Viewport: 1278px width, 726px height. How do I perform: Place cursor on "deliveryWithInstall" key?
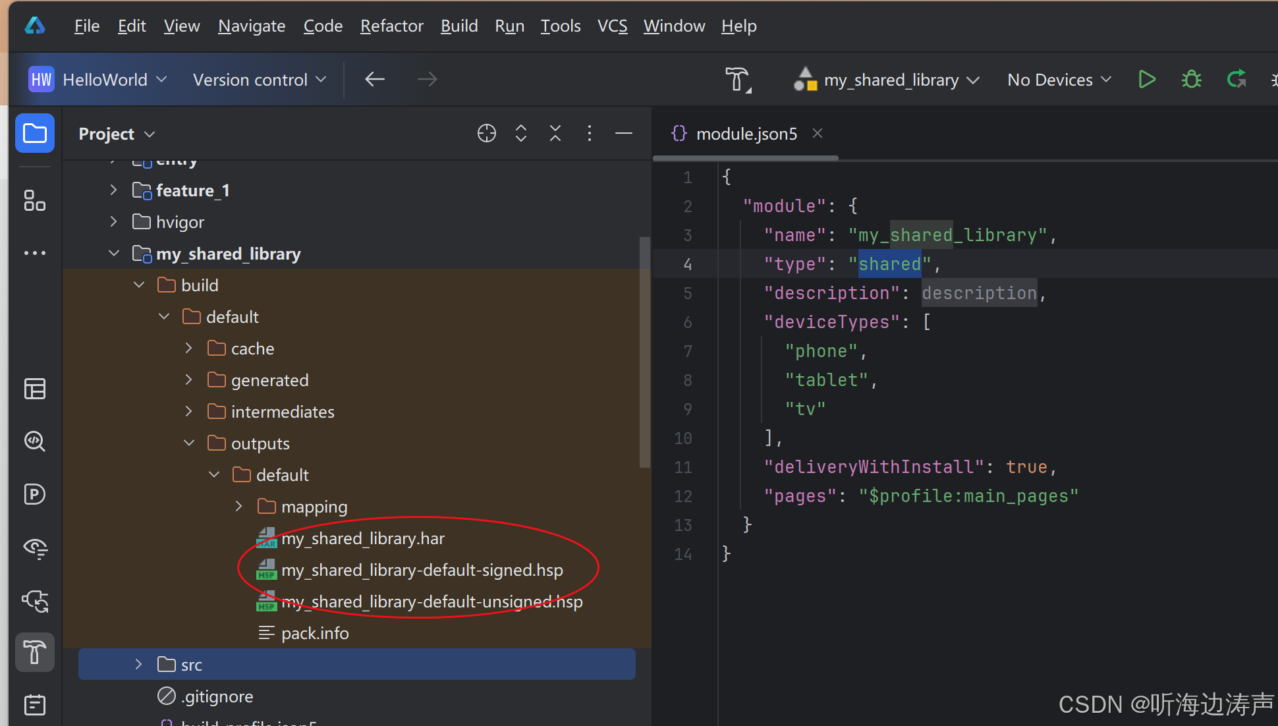point(874,467)
